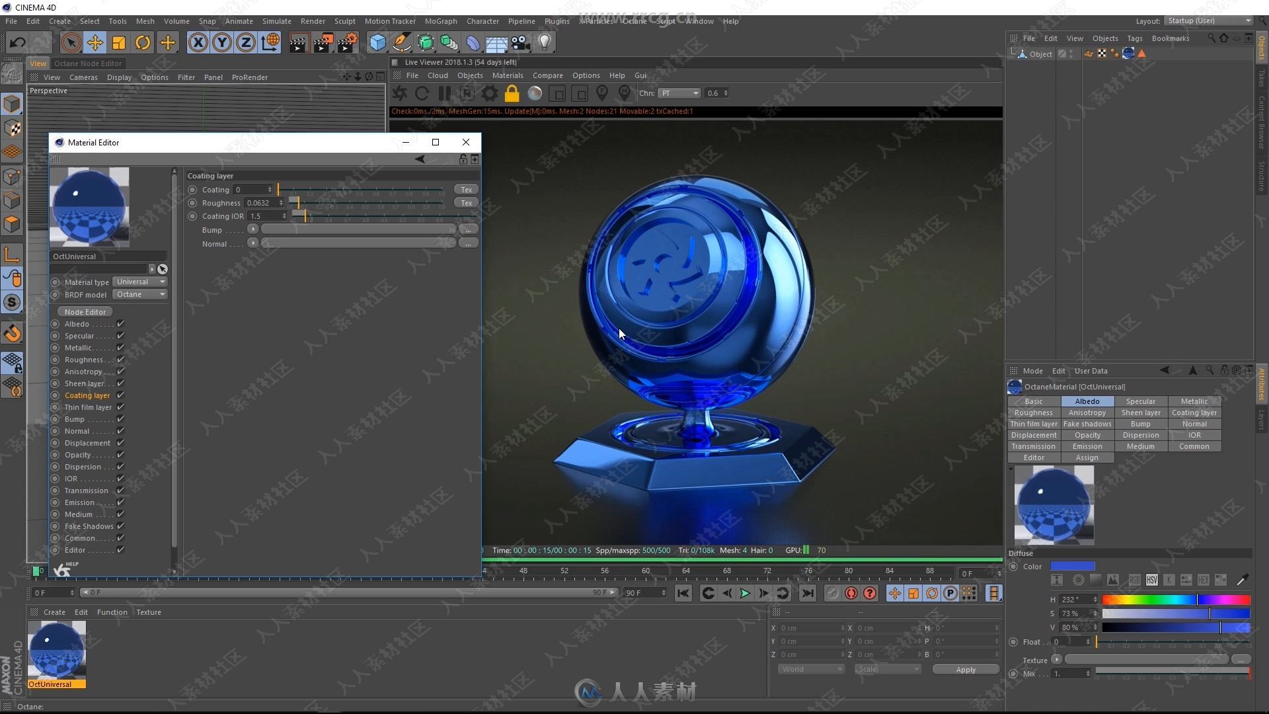Click the Roughness Tex button
The height and width of the screenshot is (714, 1269).
tap(466, 203)
